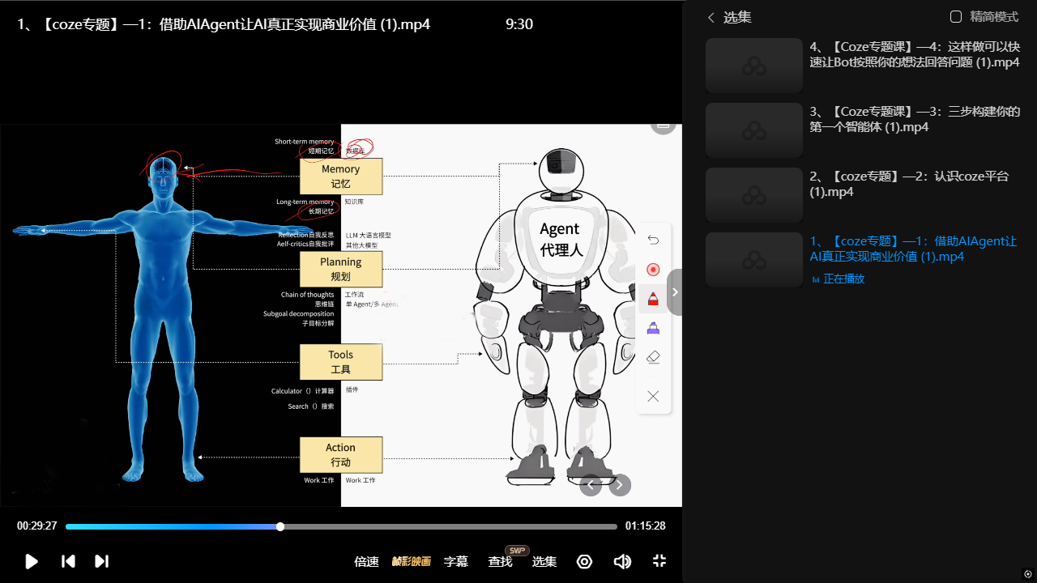
Task: Play the paused video
Action: pos(32,561)
